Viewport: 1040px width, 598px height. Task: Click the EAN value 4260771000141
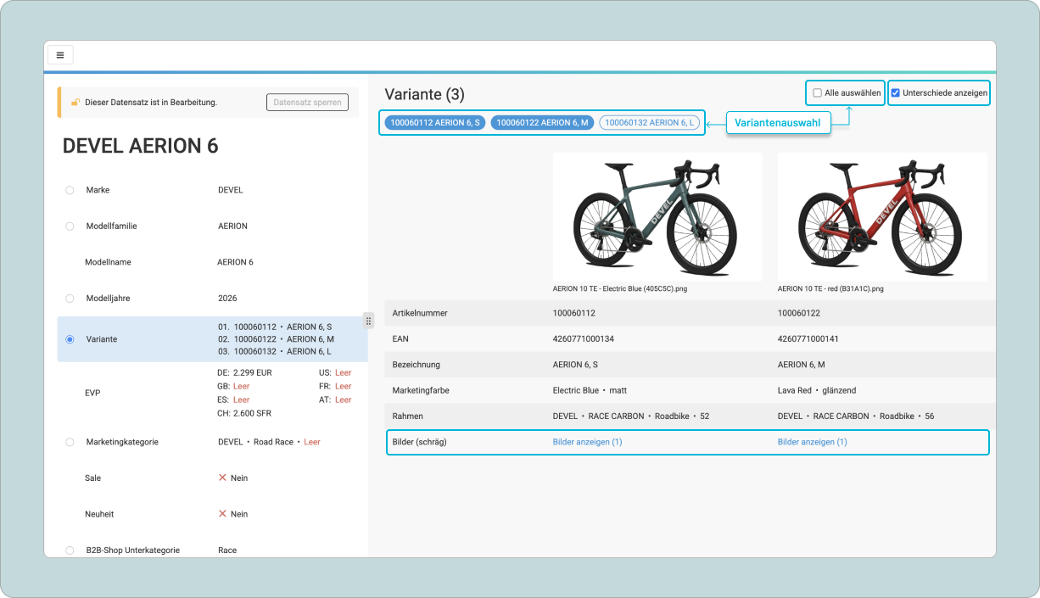pyautogui.click(x=809, y=338)
